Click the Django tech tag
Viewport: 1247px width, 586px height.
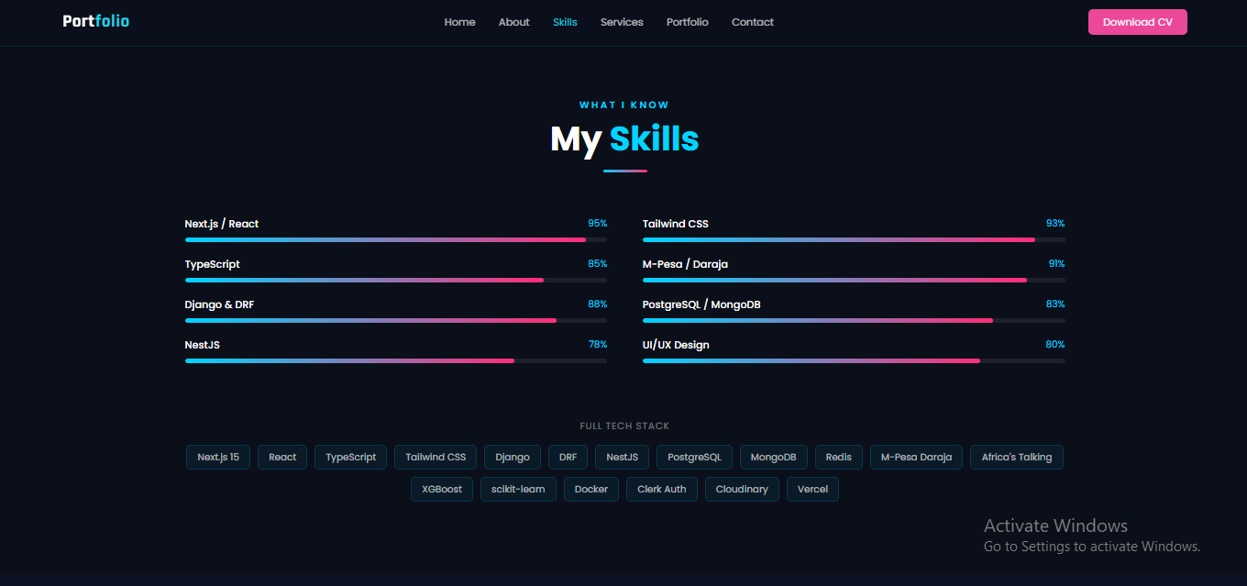(513, 457)
